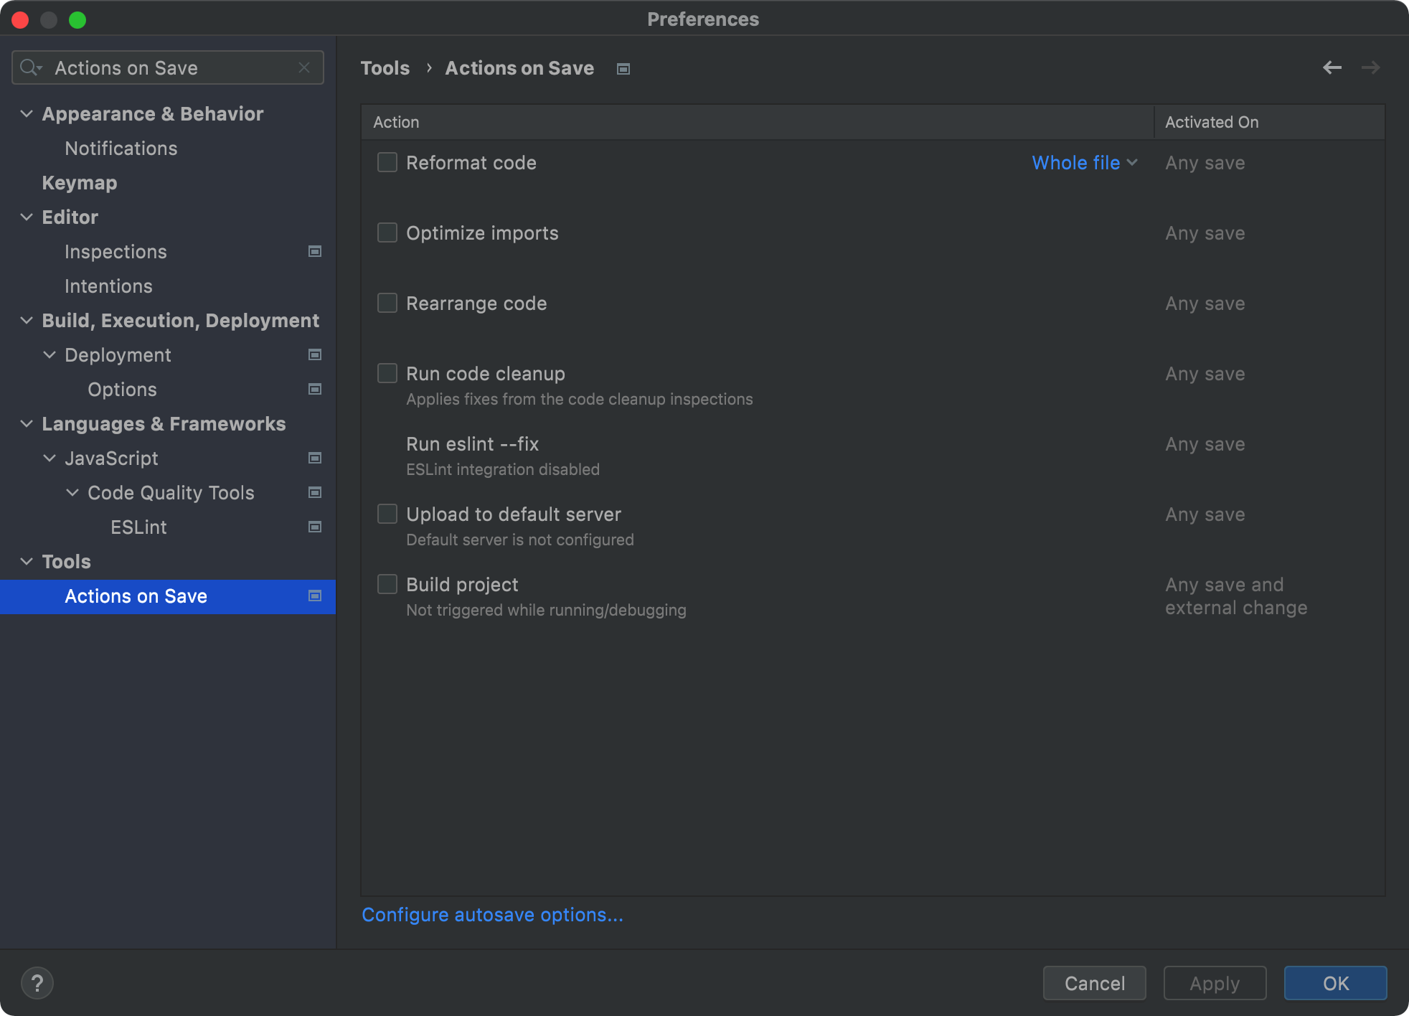Click Tools in the breadcrumb
This screenshot has width=1409, height=1016.
tap(385, 68)
